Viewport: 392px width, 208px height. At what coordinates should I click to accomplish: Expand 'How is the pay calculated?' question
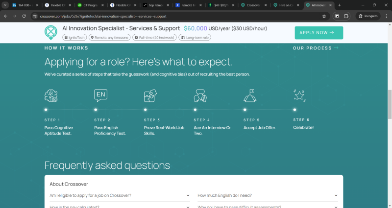click(120, 206)
